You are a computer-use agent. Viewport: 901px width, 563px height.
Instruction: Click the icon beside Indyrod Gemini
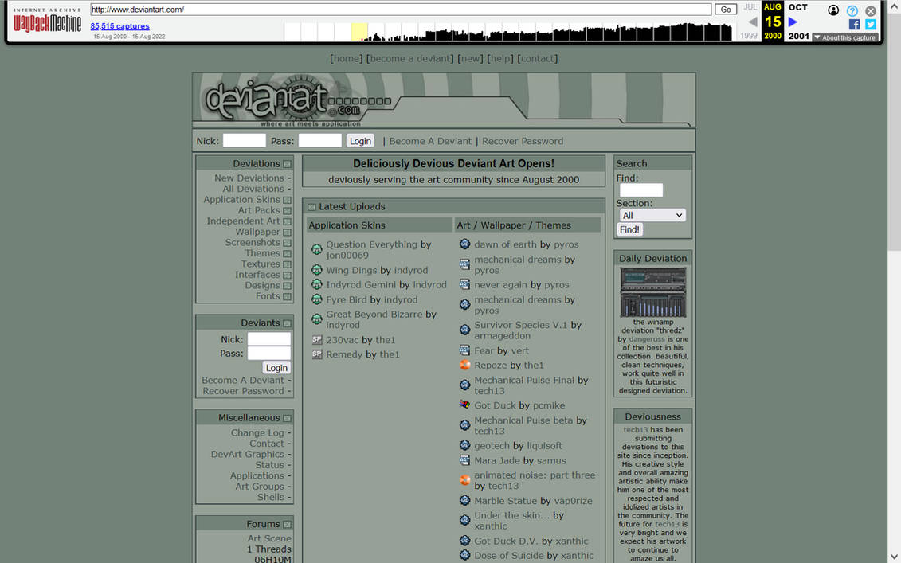[x=316, y=284]
